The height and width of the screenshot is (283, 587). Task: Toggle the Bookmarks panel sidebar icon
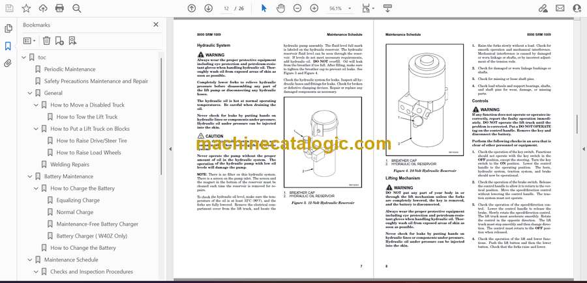pyautogui.click(x=8, y=46)
